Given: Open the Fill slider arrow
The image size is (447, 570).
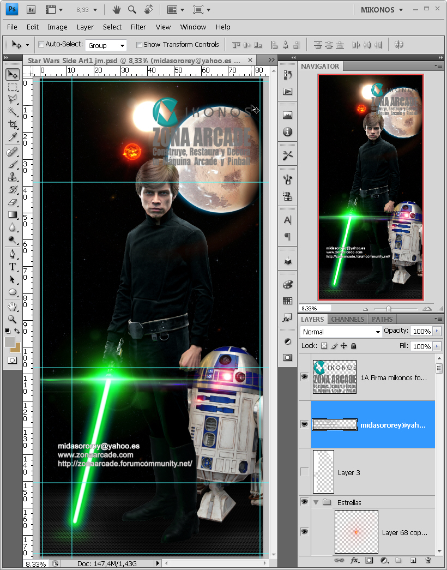Looking at the screenshot, I should (437, 346).
